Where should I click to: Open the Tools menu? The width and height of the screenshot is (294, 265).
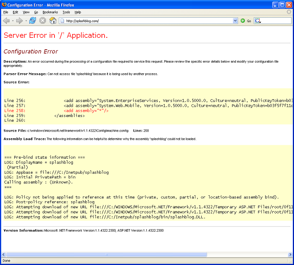[66, 12]
